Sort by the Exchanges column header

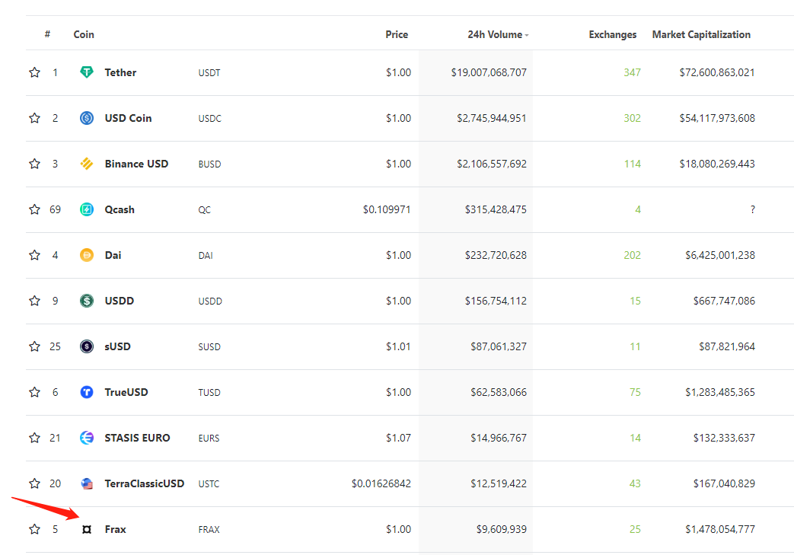(x=612, y=34)
